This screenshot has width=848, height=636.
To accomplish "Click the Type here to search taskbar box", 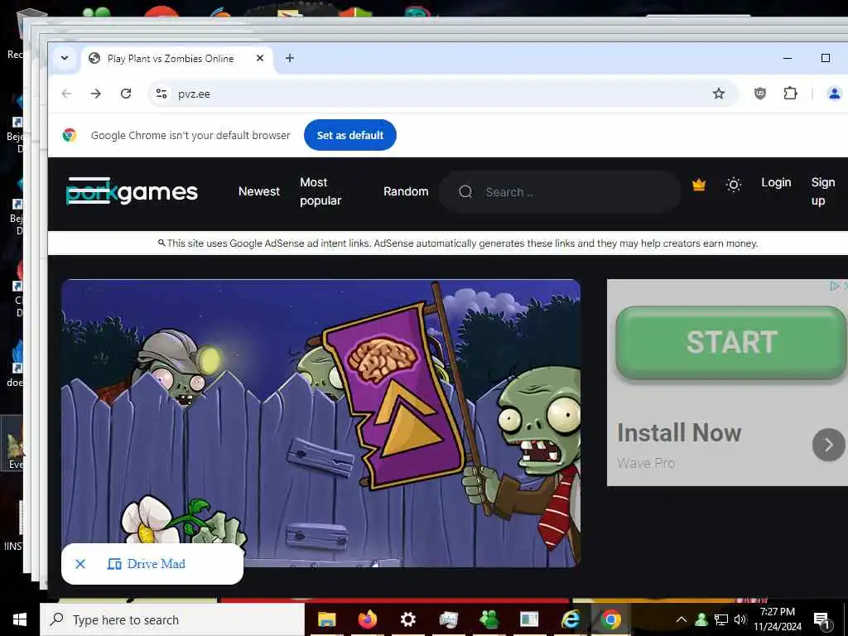I will click(x=172, y=619).
